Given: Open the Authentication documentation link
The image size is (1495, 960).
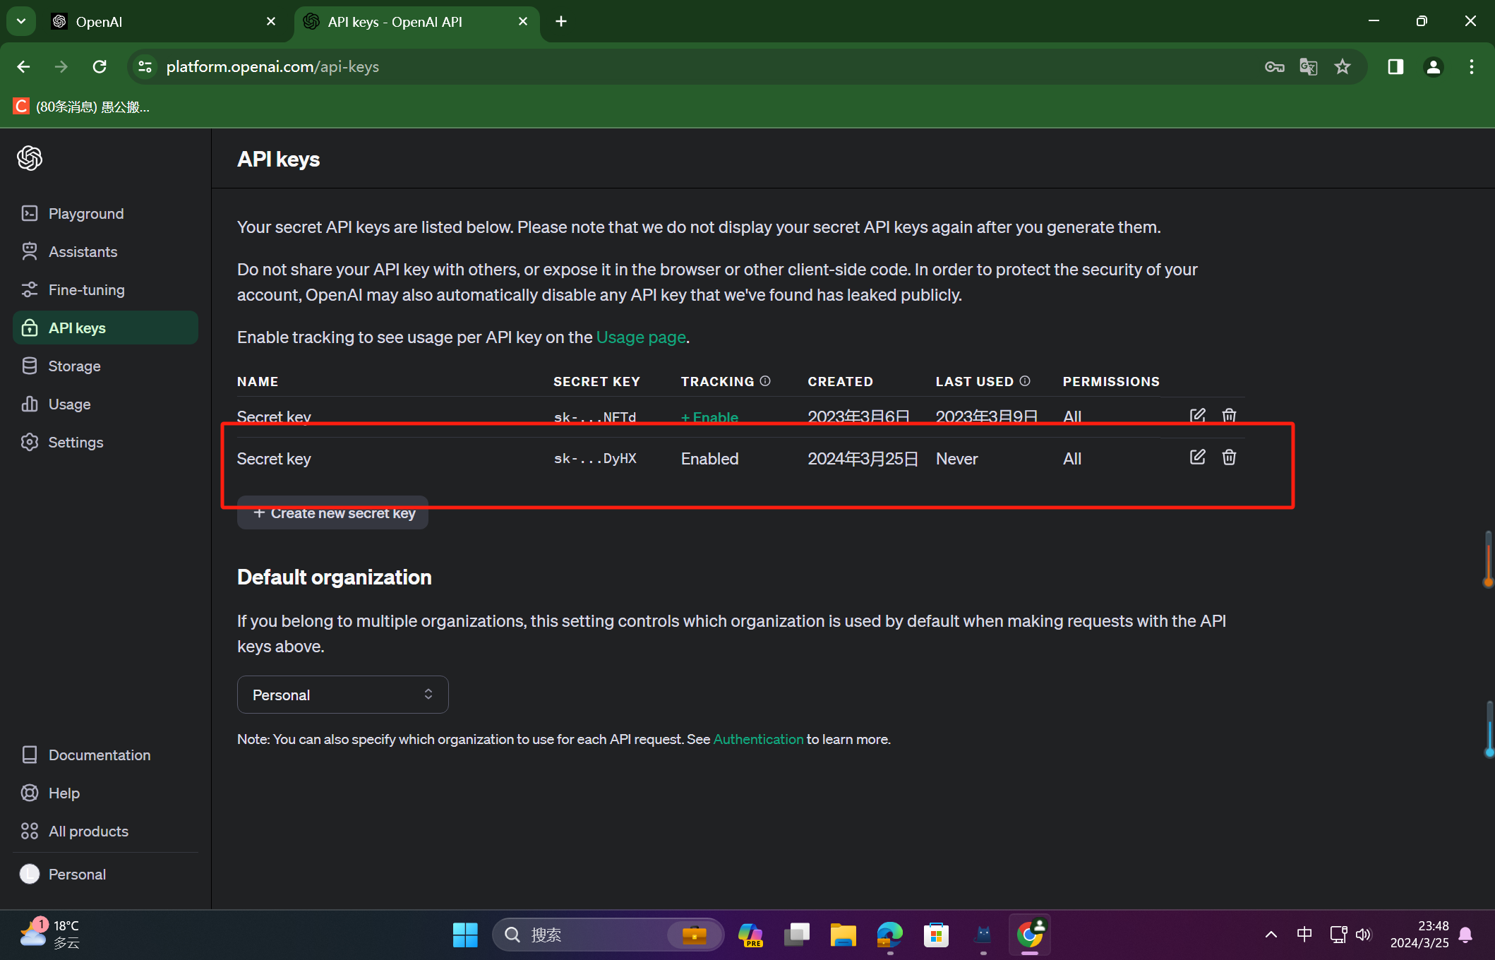Looking at the screenshot, I should (758, 739).
